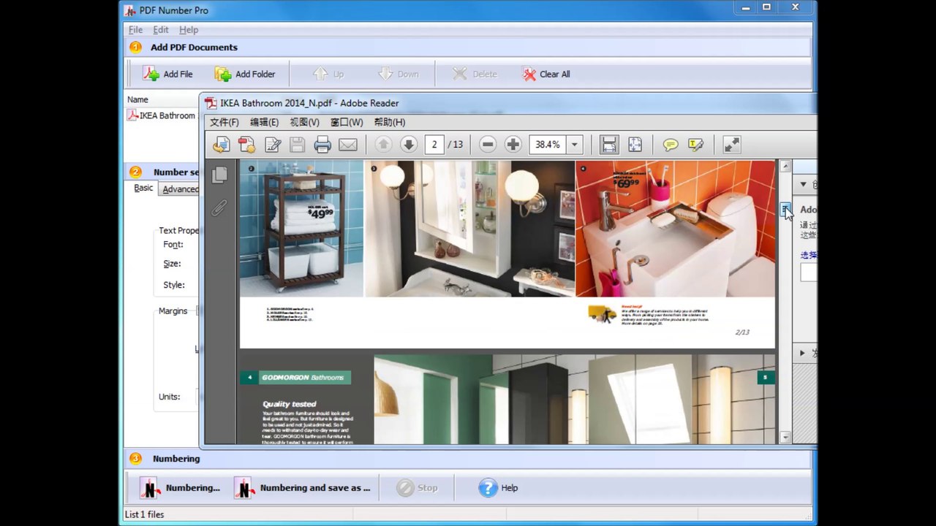Open the Edit menu in PDF Number Pro

[x=161, y=30]
